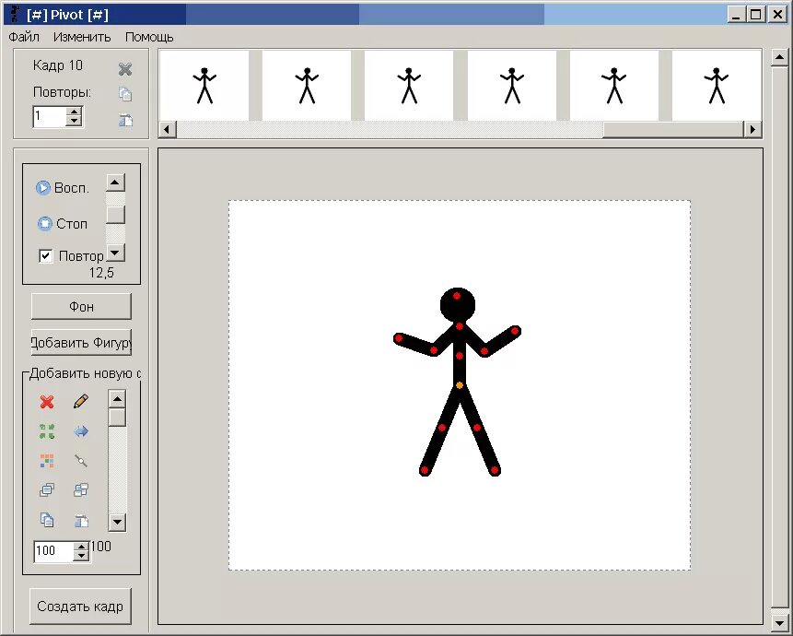The width and height of the screenshot is (793, 636).
Task: Select the fourth frame thumbnail
Action: 512,85
